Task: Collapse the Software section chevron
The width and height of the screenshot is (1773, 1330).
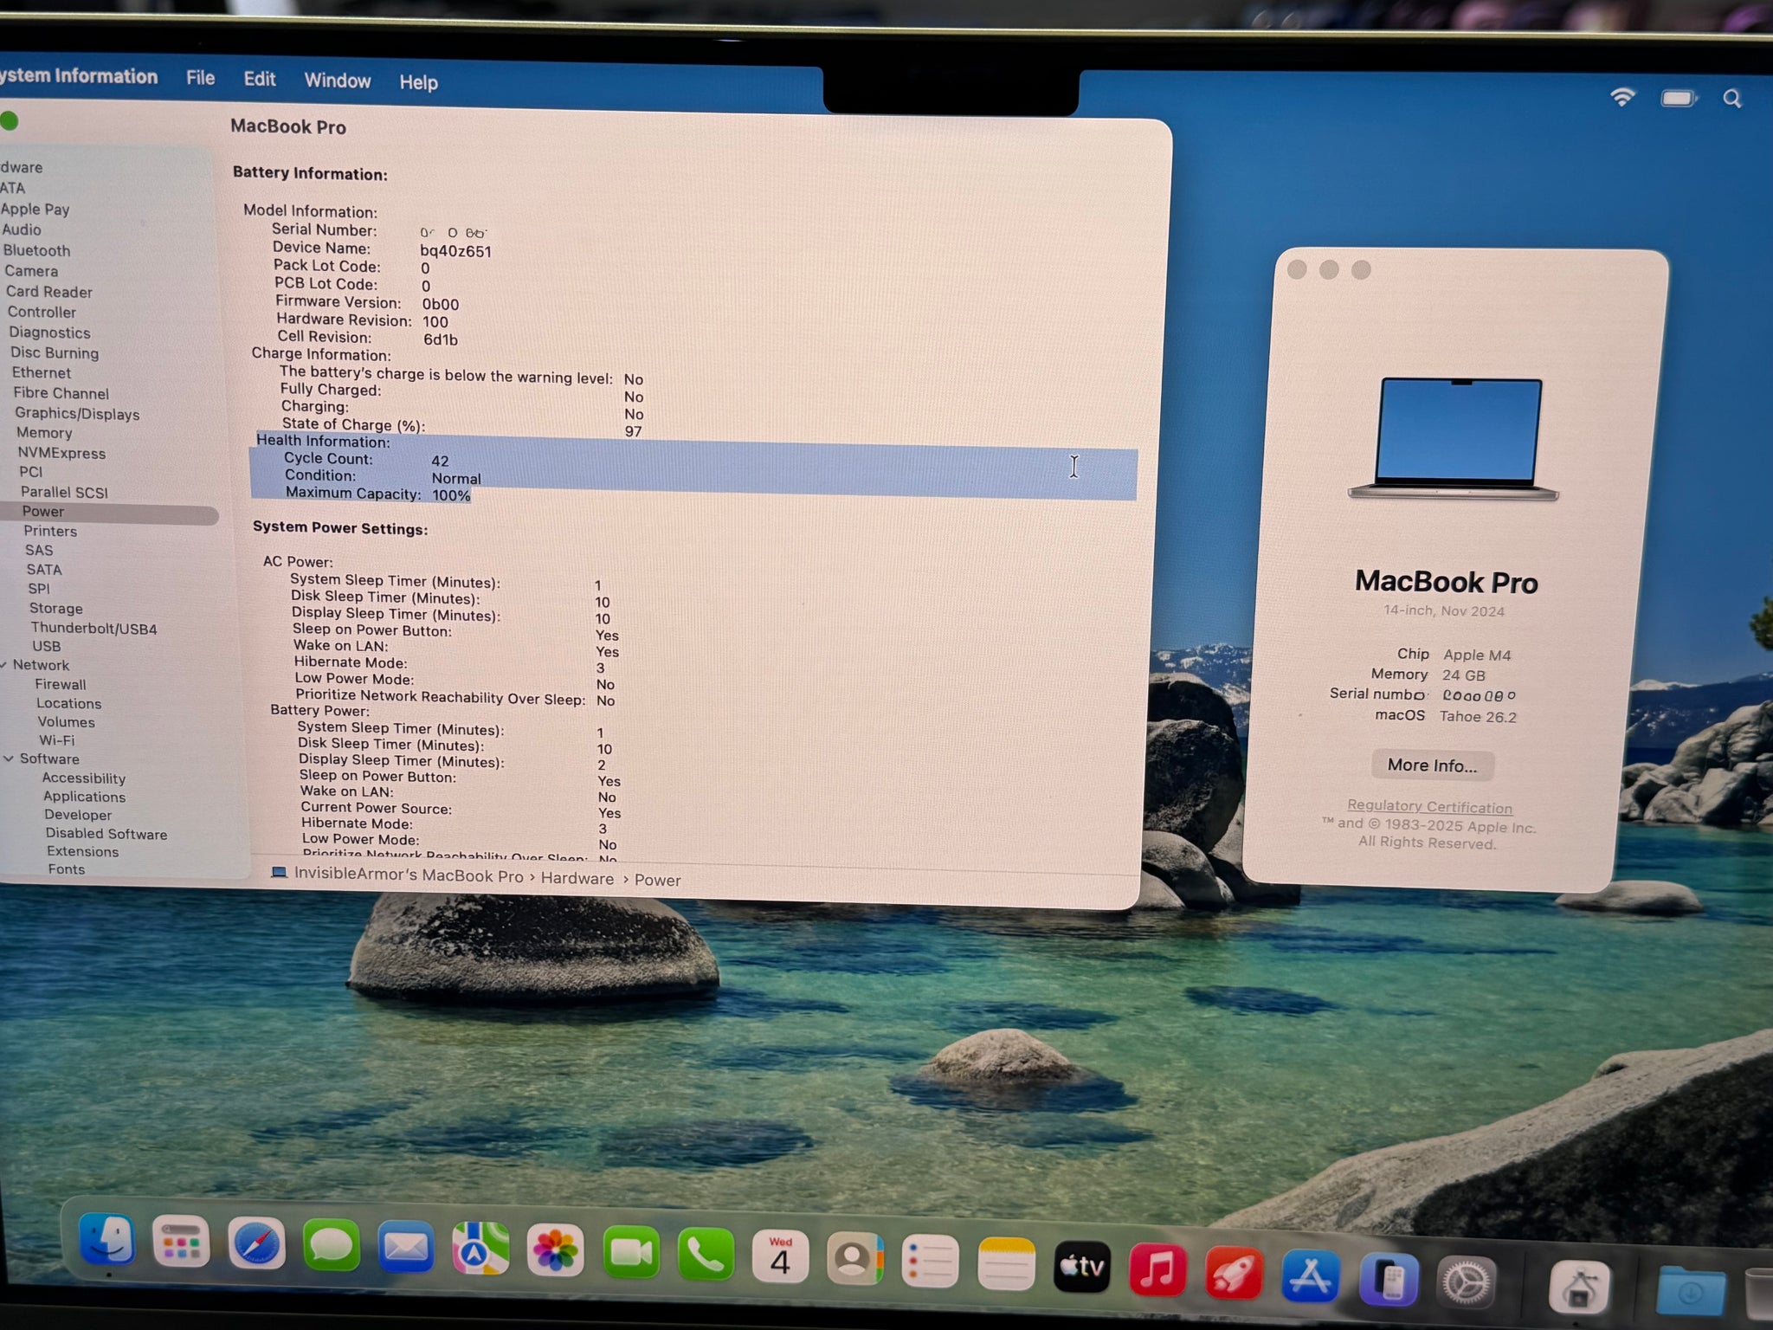Action: 9,759
